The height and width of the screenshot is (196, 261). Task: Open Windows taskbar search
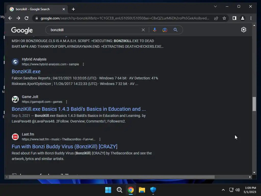119,190
